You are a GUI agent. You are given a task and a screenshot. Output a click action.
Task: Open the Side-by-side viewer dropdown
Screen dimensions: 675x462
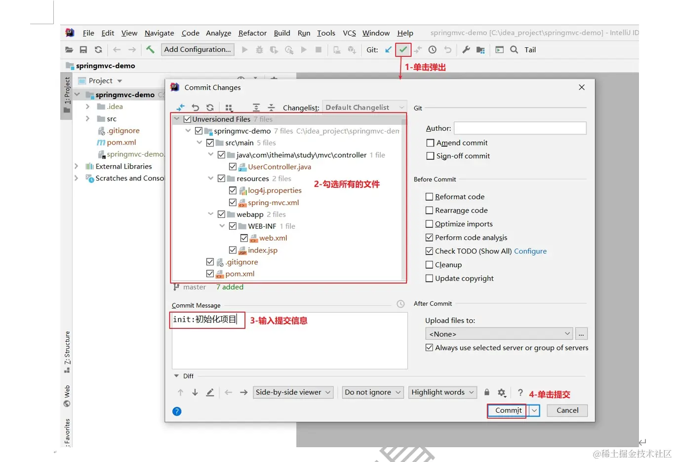(x=293, y=392)
